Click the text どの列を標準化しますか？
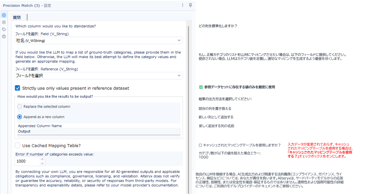Screen dimensions: 365x195 pyautogui.click(x=218, y=26)
